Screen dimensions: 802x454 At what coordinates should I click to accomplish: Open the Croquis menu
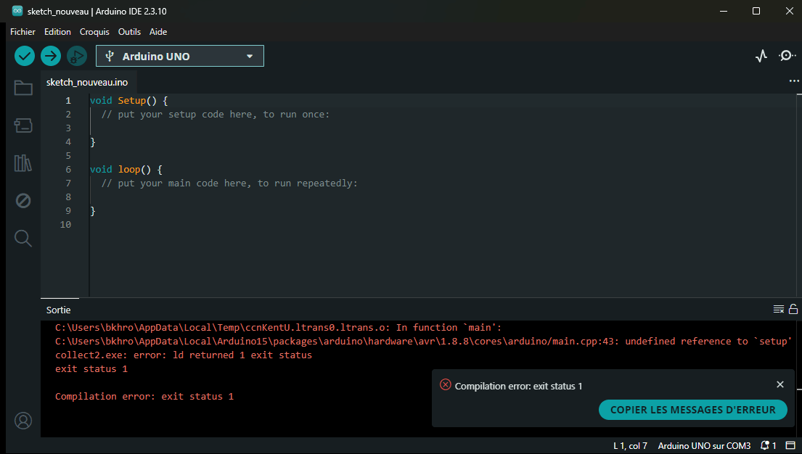click(94, 32)
